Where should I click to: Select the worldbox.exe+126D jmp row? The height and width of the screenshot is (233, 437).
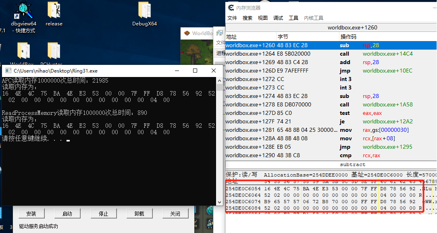331,71
